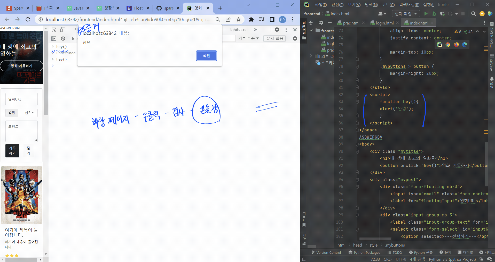Open in Chrome via the editor browser icon

click(448, 45)
